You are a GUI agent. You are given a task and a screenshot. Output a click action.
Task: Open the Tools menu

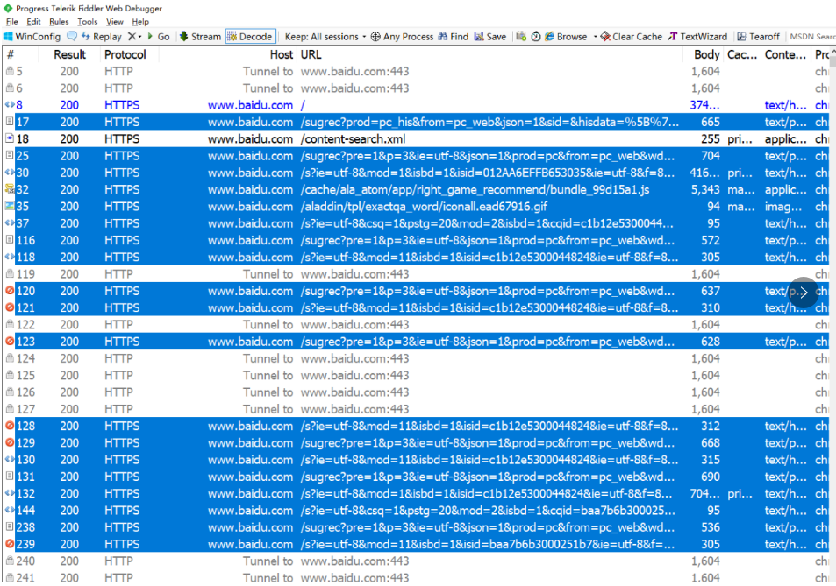88,21
